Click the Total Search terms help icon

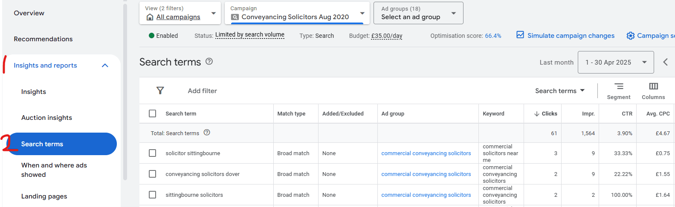[x=207, y=133]
